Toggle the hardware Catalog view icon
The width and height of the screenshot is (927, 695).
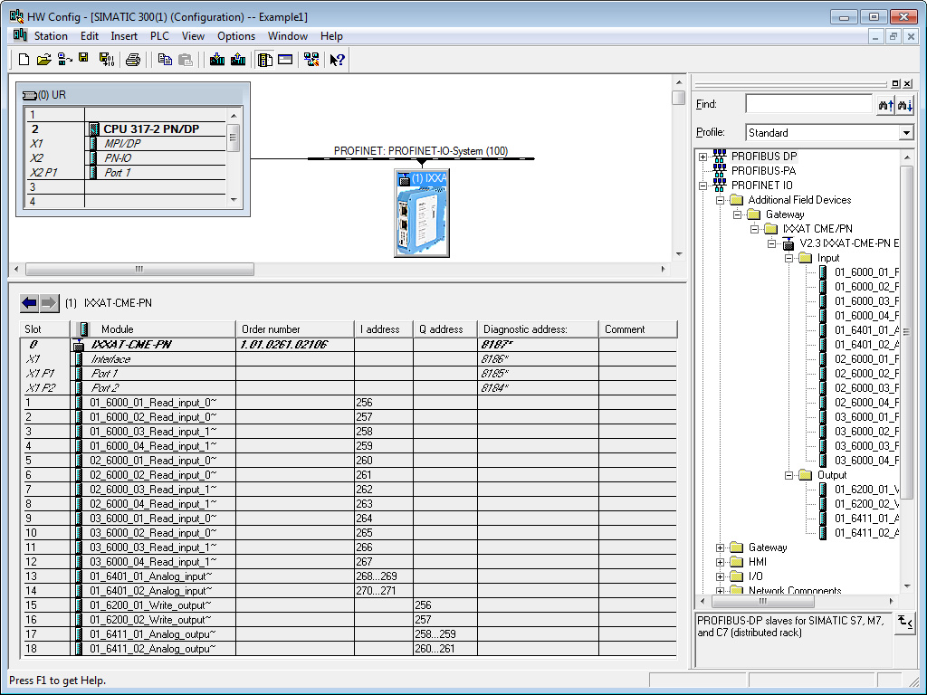tap(265, 59)
